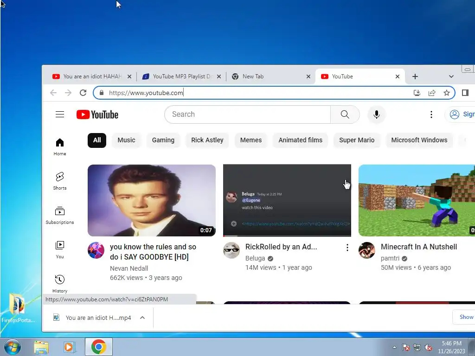Image resolution: width=475 pixels, height=356 pixels.
Task: Click the YouTube logo
Action: pos(97,115)
